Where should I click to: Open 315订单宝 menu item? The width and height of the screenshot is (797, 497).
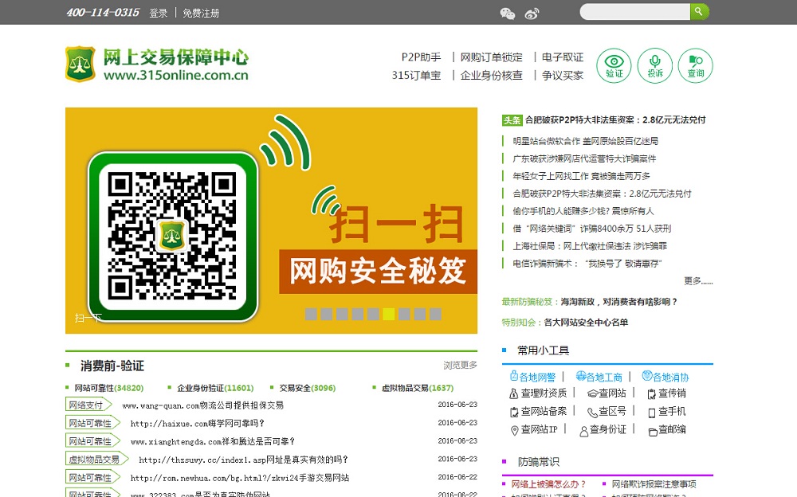pyautogui.click(x=416, y=75)
